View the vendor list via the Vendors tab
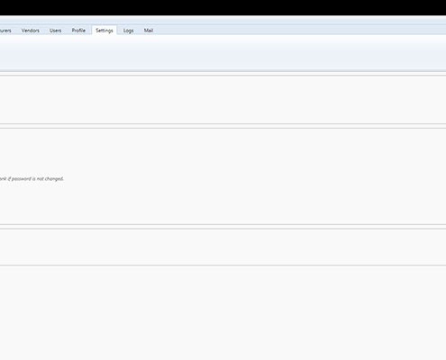 [x=31, y=31]
